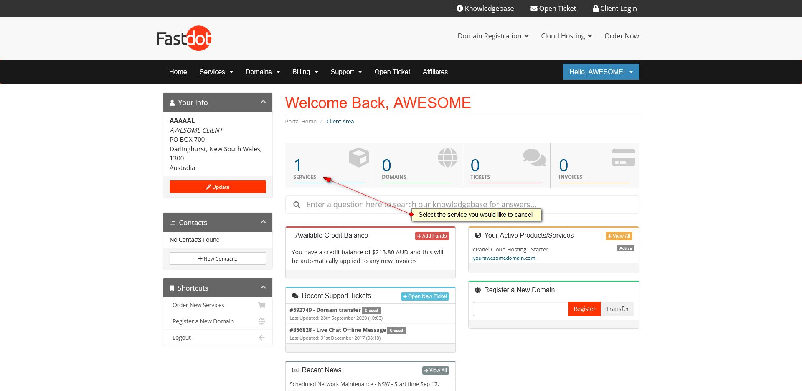The width and height of the screenshot is (802, 391).
Task: Open Knowledgebase in the top bar
Action: [x=485, y=8]
